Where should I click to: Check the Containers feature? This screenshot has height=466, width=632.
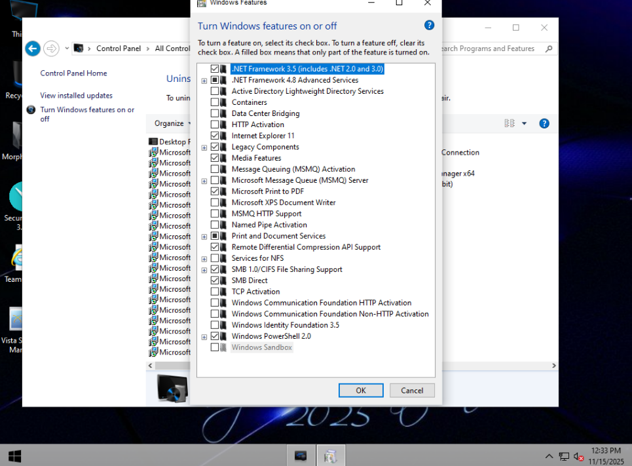tap(215, 102)
